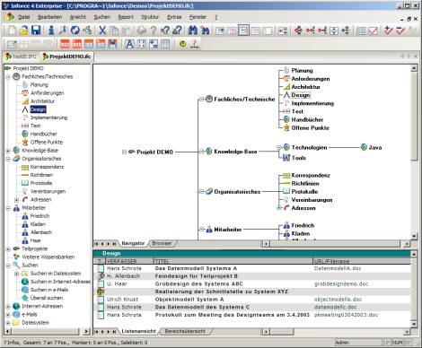Image resolution: width=422 pixels, height=348 pixels.
Task: Collapse Fachliches/Technisches in the left tree
Action: [x=8, y=77]
